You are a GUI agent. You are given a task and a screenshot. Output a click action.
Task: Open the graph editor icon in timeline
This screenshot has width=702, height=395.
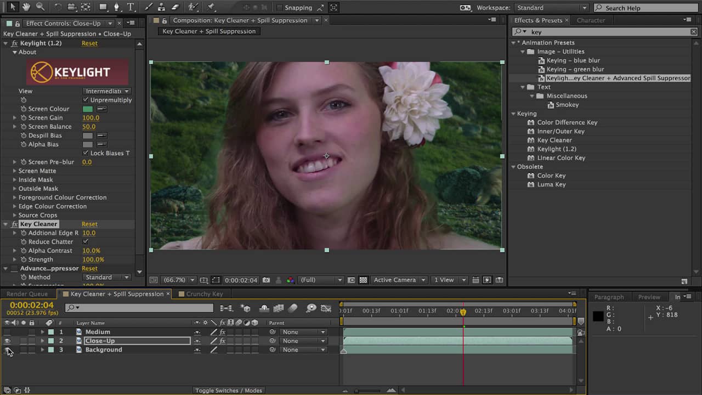326,308
